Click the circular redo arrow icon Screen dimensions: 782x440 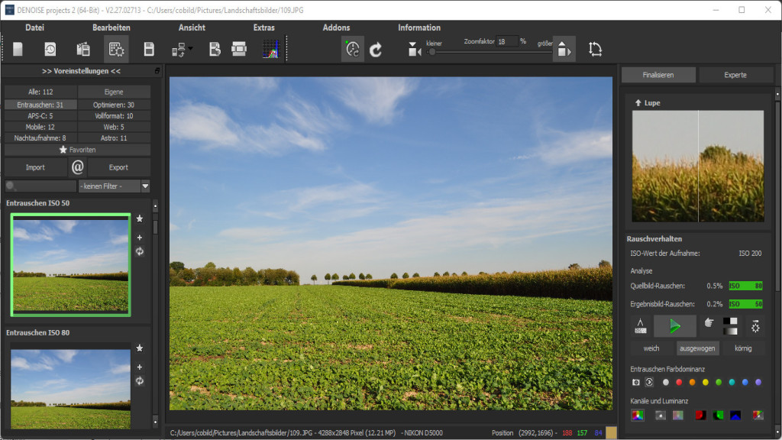376,50
